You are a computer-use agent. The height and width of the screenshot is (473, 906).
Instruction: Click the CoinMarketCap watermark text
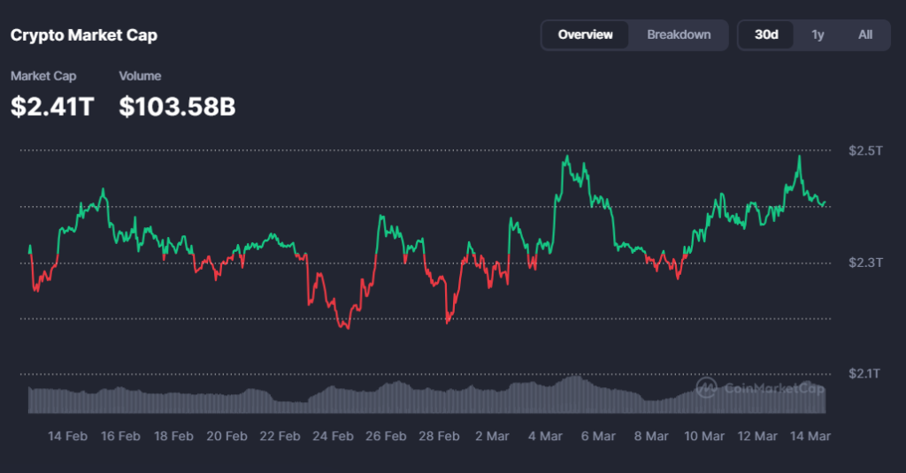click(773, 388)
